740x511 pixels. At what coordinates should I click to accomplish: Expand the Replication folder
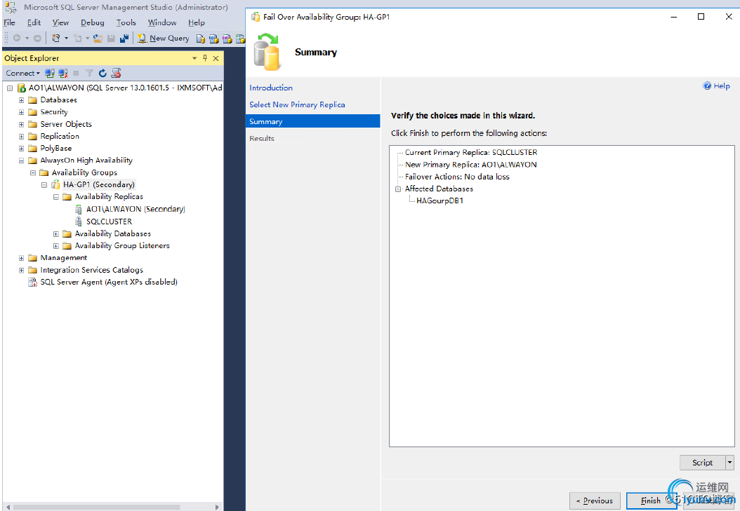21,137
